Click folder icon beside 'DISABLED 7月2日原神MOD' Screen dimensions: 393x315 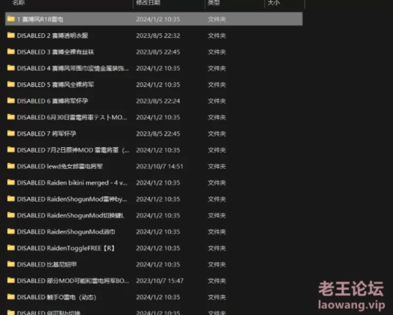11,150
